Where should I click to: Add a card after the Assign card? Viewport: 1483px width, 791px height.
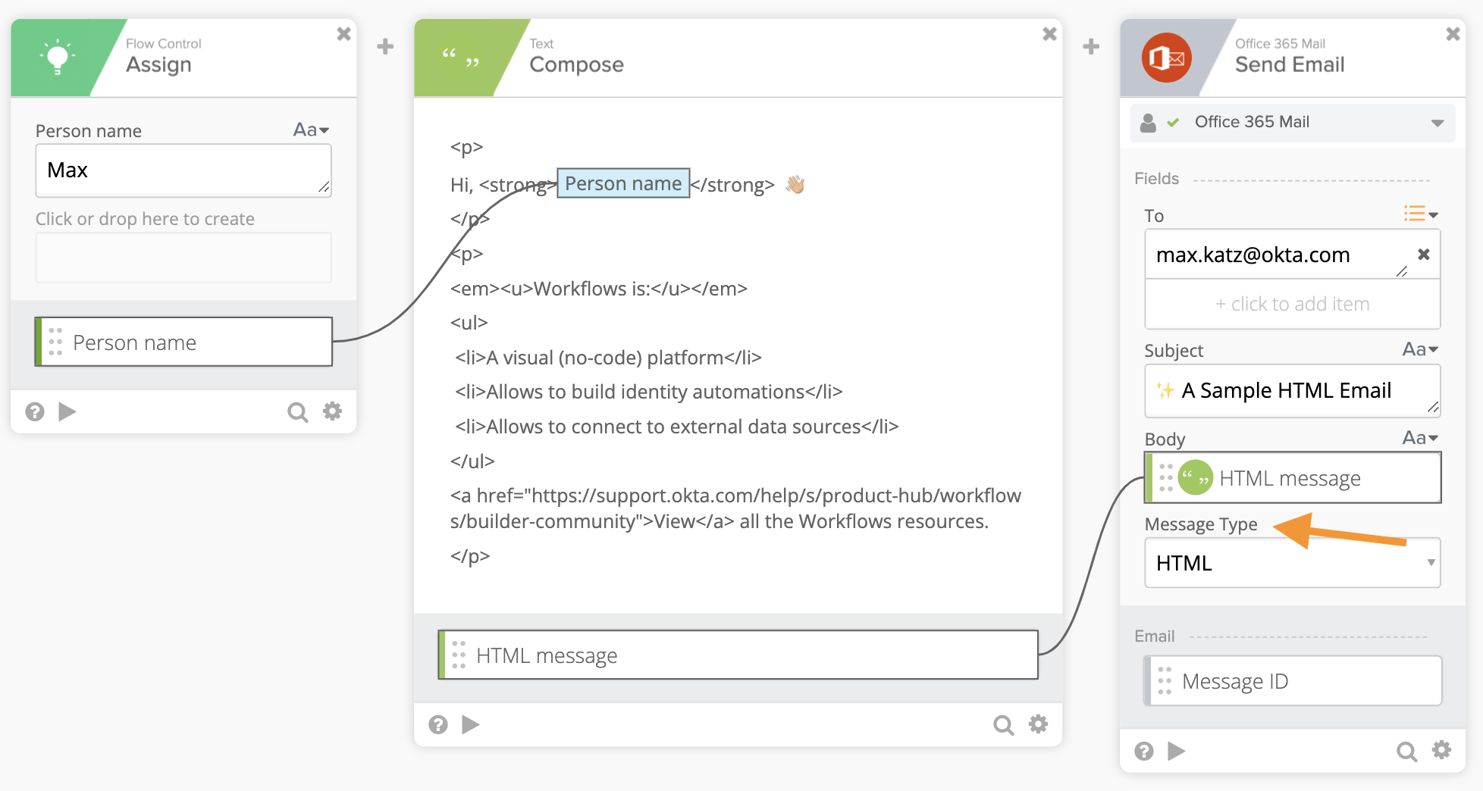point(385,47)
